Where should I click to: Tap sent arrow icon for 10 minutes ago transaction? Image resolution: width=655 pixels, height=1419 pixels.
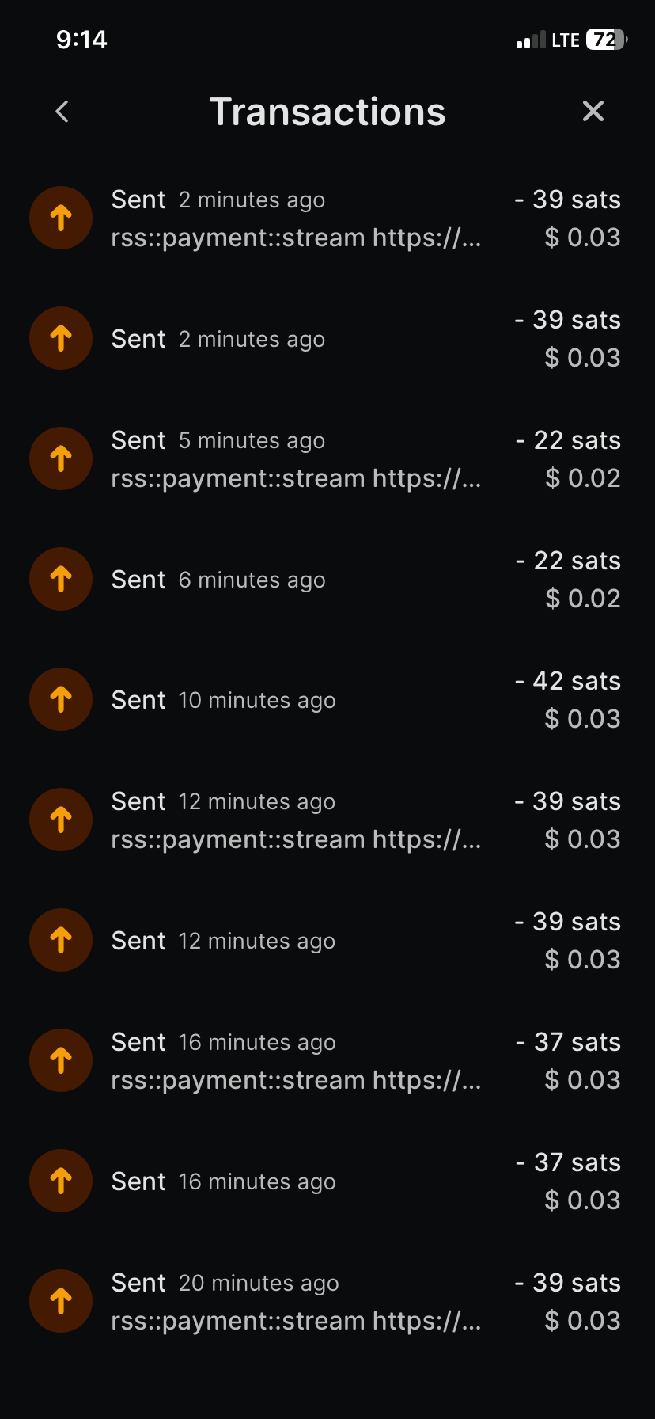click(61, 699)
